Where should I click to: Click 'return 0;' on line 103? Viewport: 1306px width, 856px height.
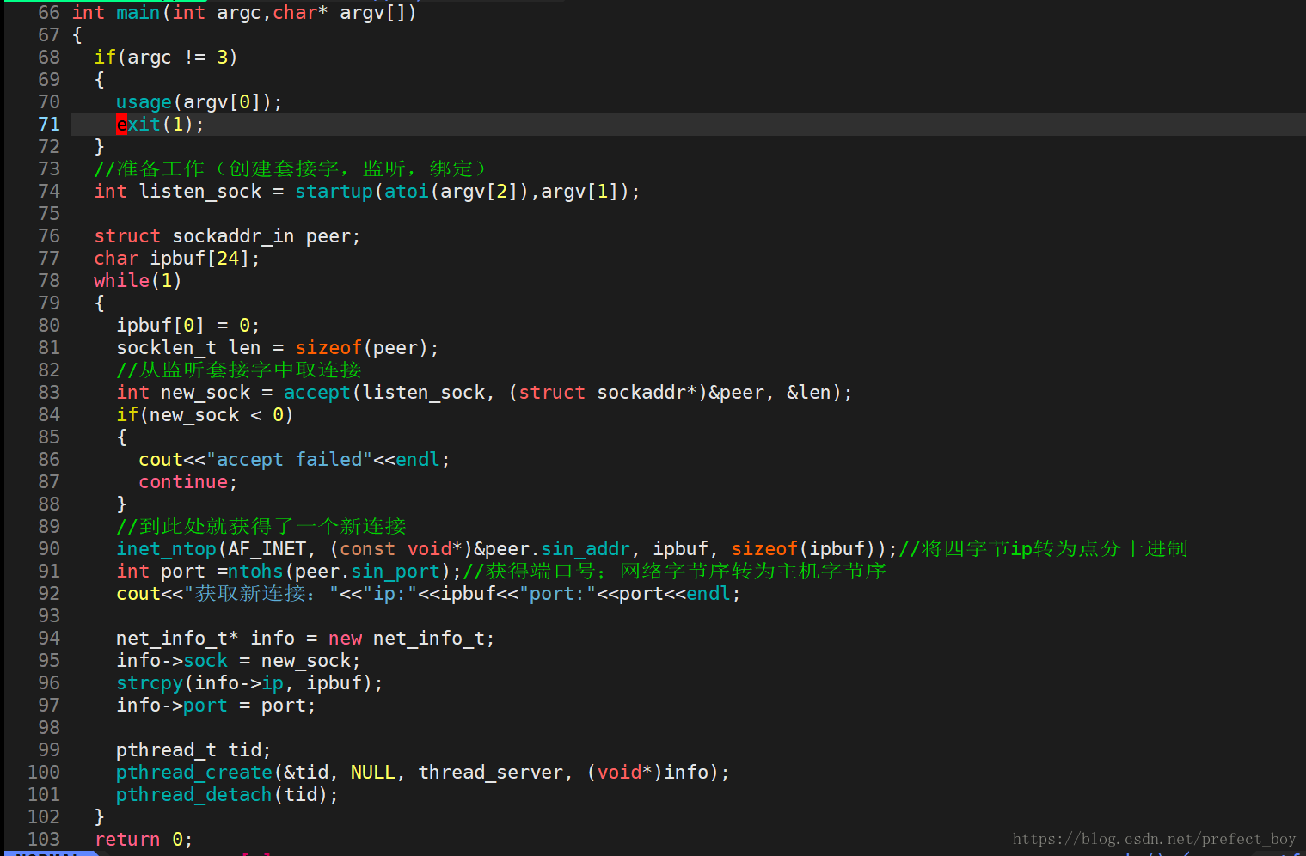coord(144,840)
